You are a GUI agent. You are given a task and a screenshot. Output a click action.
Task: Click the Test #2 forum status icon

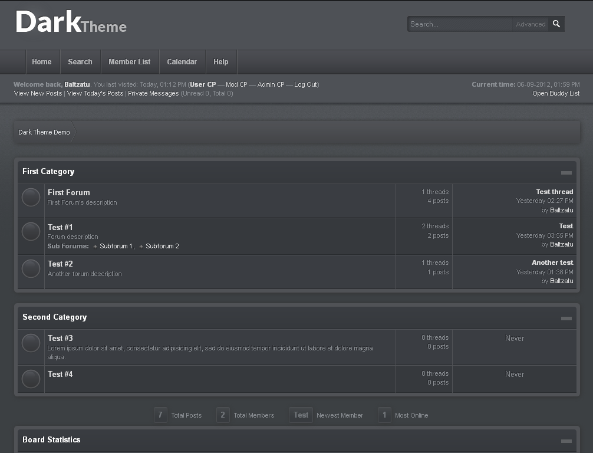click(x=31, y=269)
